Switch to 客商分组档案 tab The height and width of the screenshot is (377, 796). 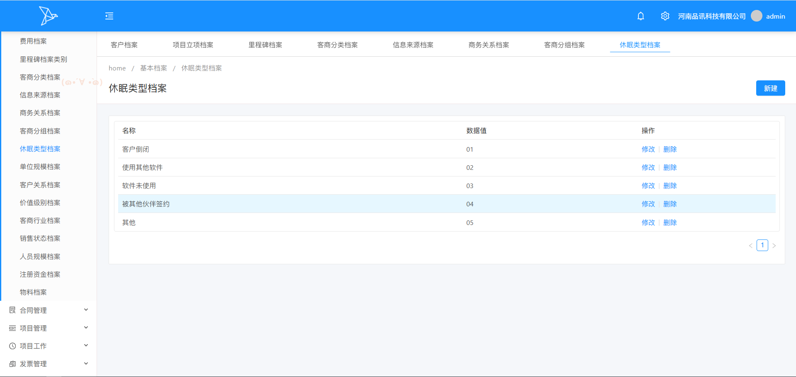click(564, 45)
